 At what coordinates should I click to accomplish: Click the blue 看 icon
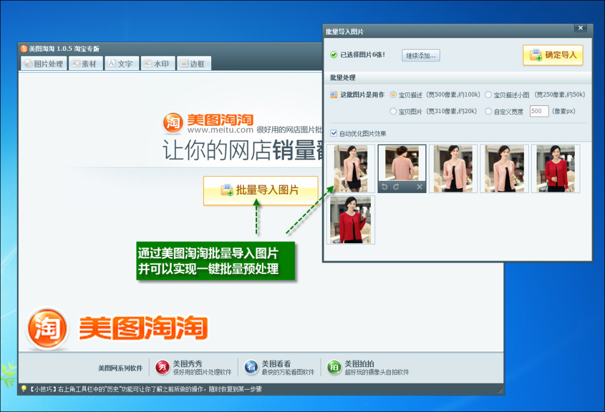tap(251, 367)
